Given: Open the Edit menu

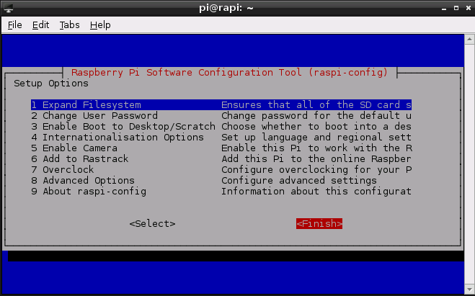Looking at the screenshot, I should (x=40, y=24).
